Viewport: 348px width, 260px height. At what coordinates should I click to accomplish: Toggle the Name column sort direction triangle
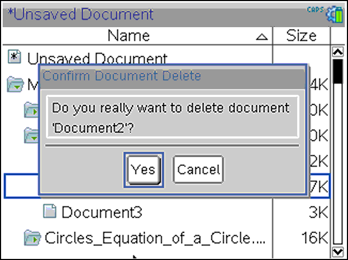261,37
